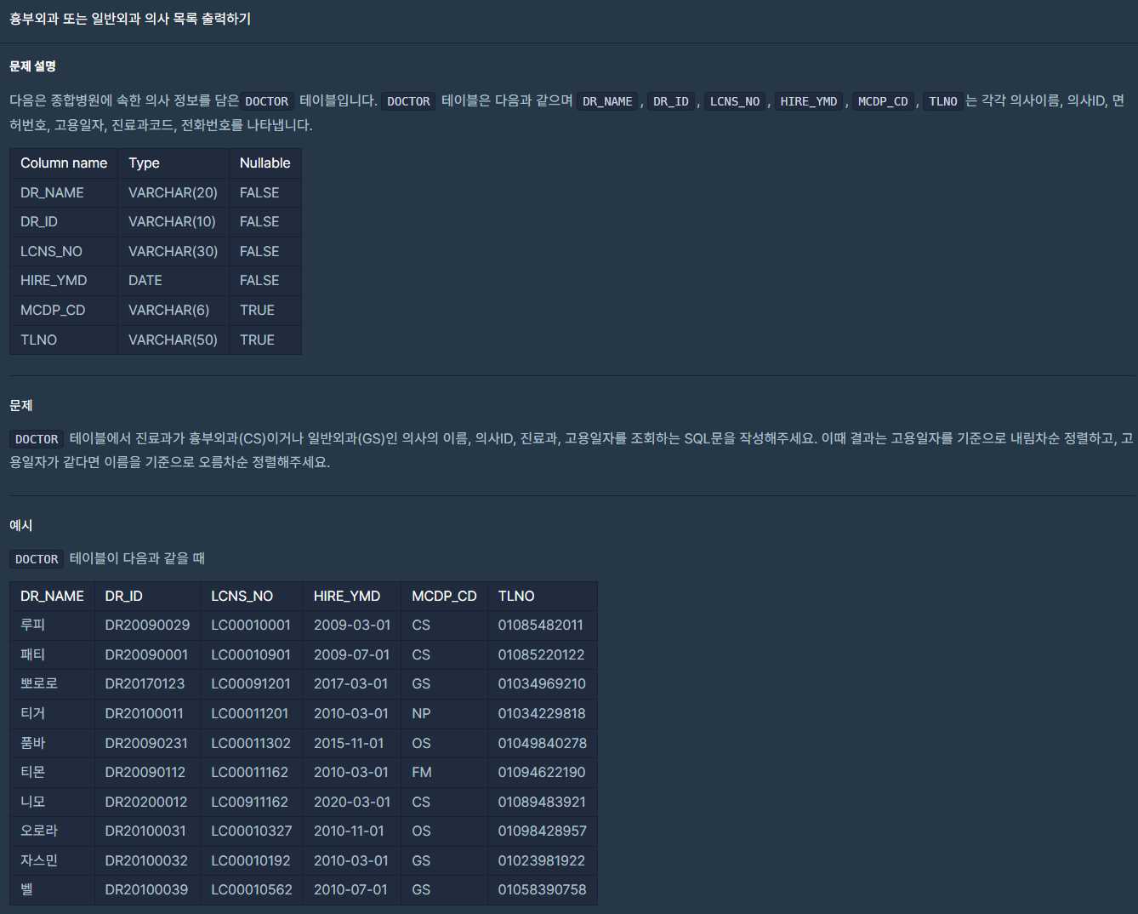Select the TLNO code tag in the description
This screenshot has width=1138, height=914.
point(942,101)
